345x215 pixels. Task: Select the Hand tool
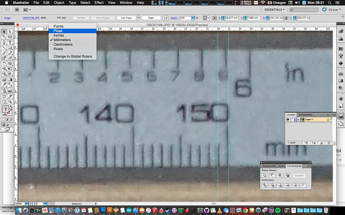click(4, 101)
